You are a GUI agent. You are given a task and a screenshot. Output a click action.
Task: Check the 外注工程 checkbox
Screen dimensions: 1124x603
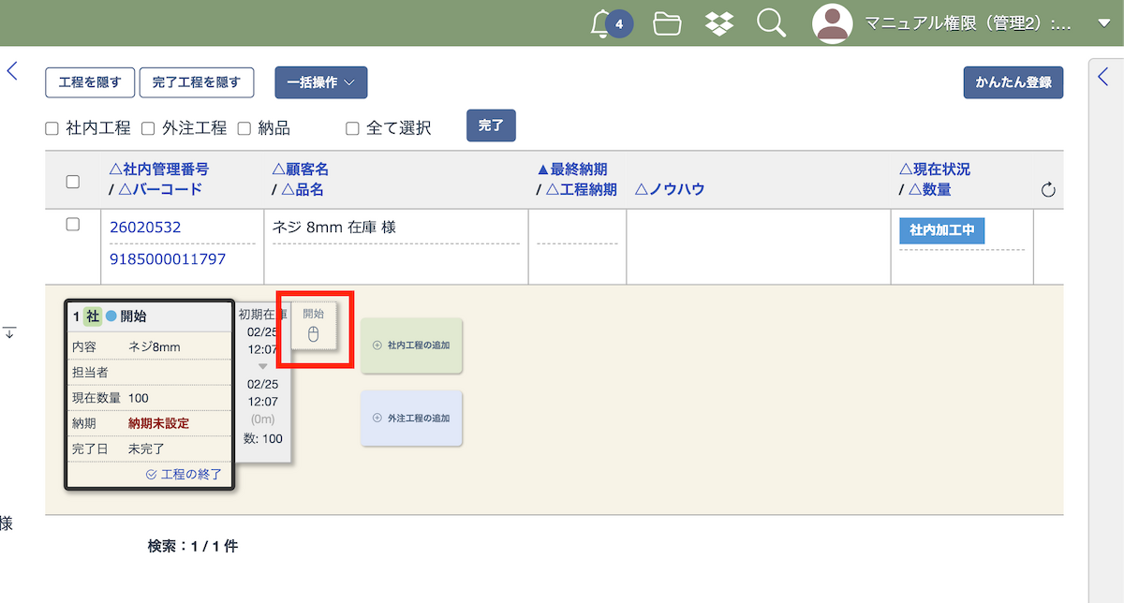coord(148,128)
